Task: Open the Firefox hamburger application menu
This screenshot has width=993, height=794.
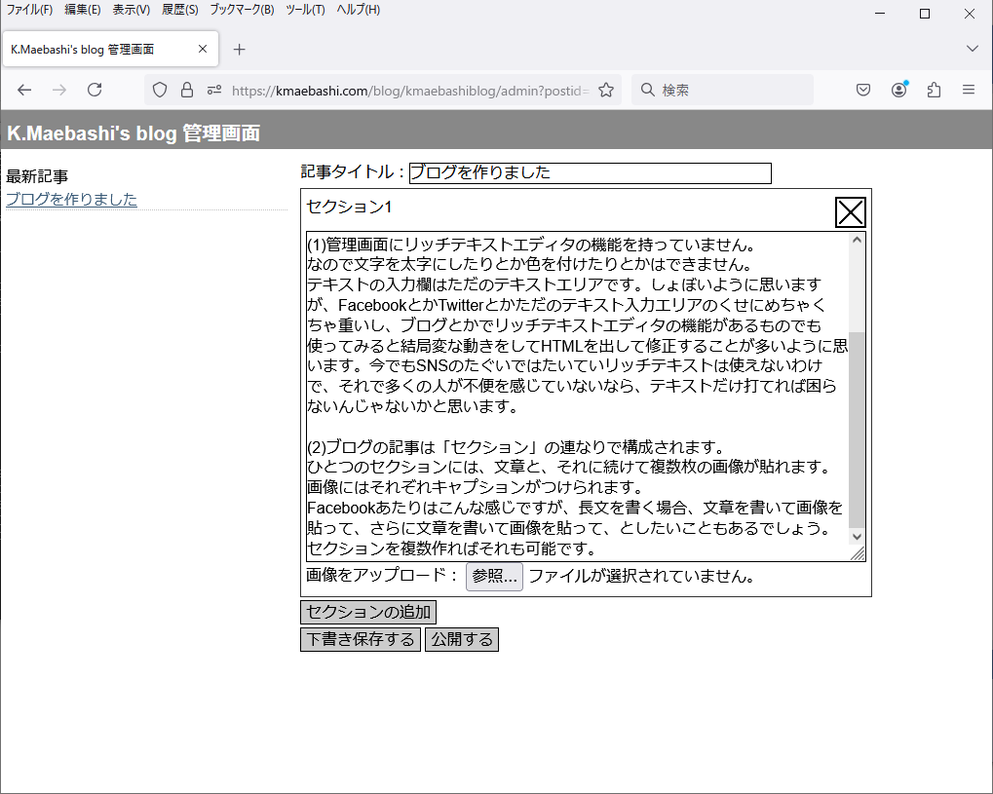Action: [x=969, y=90]
